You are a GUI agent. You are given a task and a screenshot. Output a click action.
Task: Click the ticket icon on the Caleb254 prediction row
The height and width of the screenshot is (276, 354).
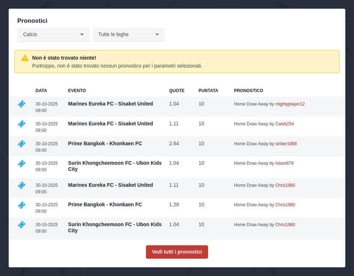click(x=21, y=124)
